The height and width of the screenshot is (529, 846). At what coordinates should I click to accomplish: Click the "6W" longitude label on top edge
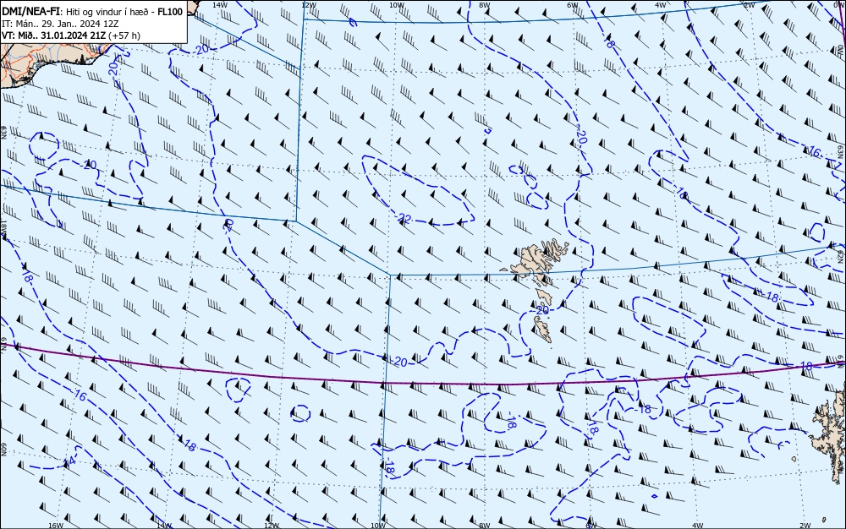(x=573, y=5)
